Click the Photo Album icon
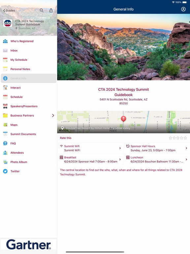This screenshot has height=254, width=190. pyautogui.click(x=5, y=162)
